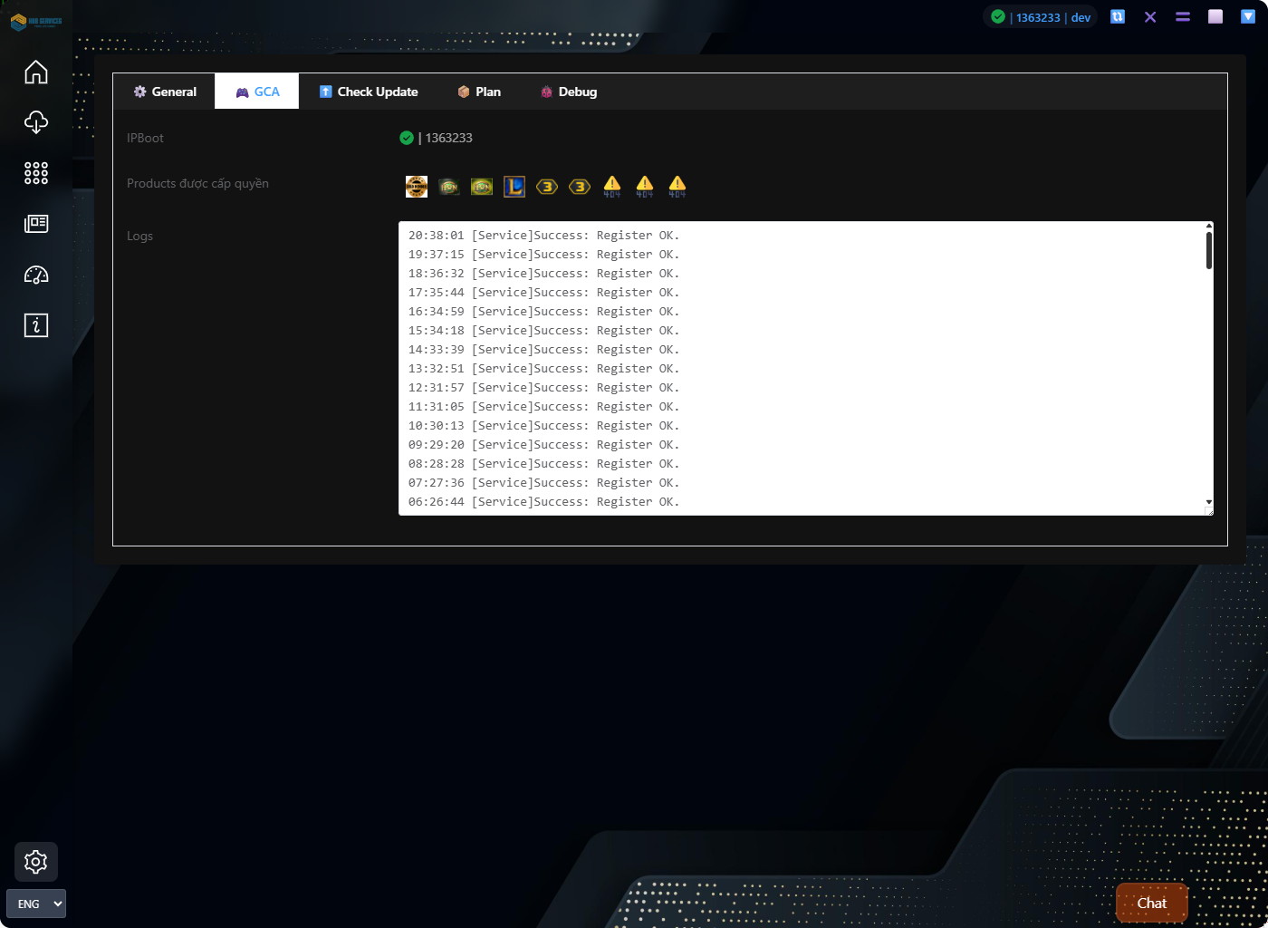Click the 1363233 dev status badge
Viewport: 1268px width, 928px height.
click(x=1041, y=17)
